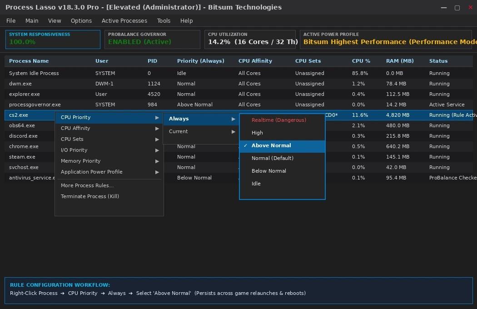Viewport: 477px width, 309px height.
Task: Choose Realtime (Dangerous) priority
Action: 282,120
